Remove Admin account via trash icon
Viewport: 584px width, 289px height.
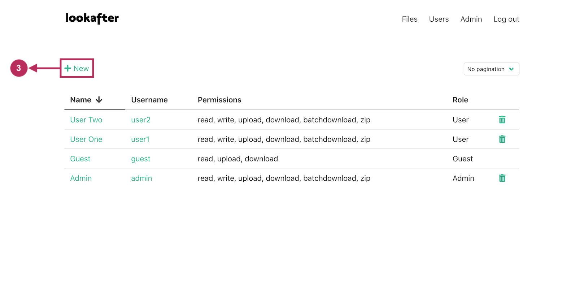tap(502, 178)
